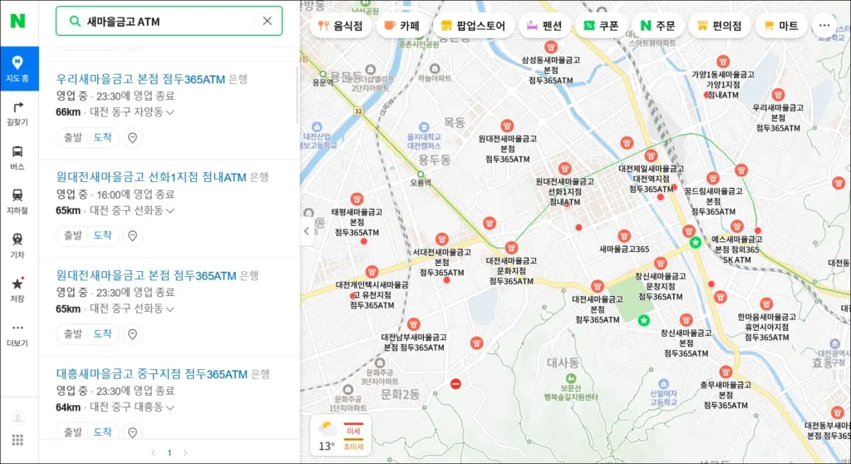851x464 pixels.
Task: Click the results list scrollbar
Action: (298, 94)
